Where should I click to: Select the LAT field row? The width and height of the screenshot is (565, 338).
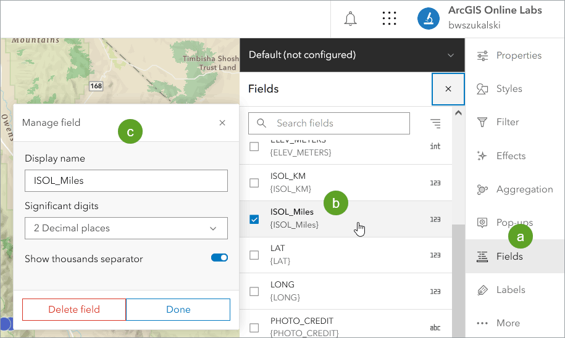346,255
